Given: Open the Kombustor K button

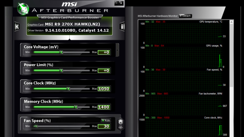Looking at the screenshot, I should pos(17,27).
